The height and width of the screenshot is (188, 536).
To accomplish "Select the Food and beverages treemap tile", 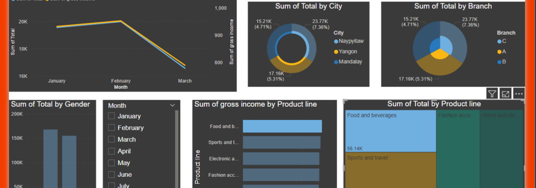I will [x=391, y=131].
